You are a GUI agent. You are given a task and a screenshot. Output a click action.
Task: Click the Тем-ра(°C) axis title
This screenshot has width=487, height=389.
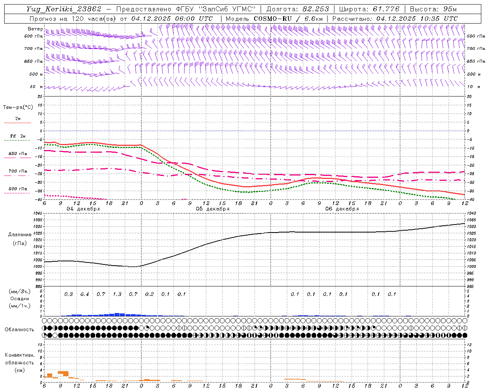pos(18,108)
